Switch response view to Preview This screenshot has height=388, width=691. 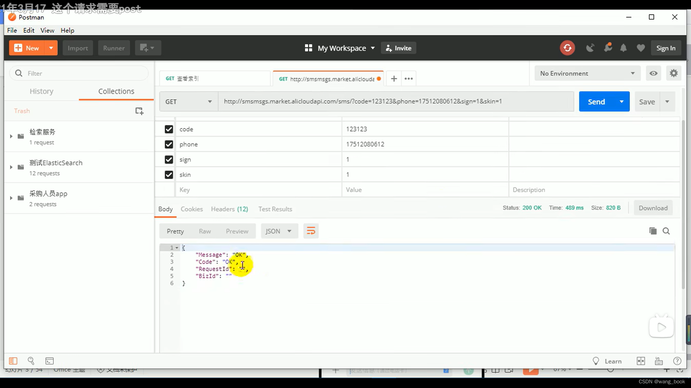pos(237,231)
